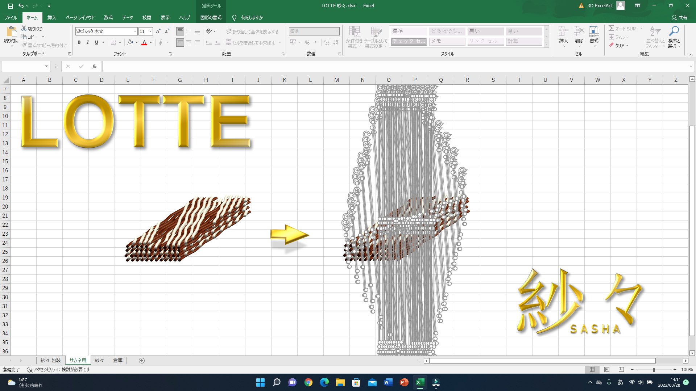
Task: Click the decrease indent icon
Action: 209,42
